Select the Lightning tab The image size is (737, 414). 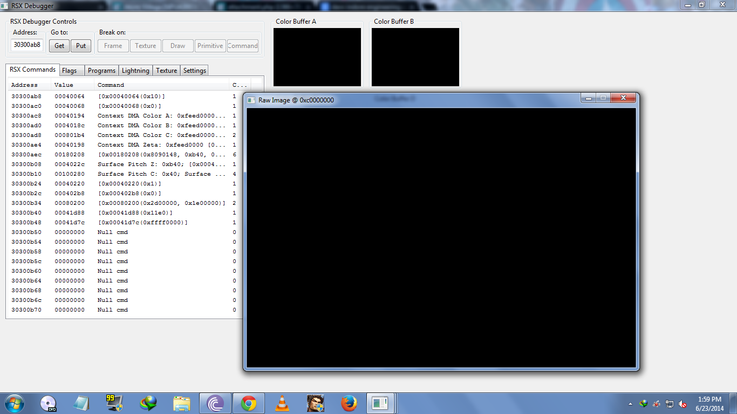click(x=135, y=71)
